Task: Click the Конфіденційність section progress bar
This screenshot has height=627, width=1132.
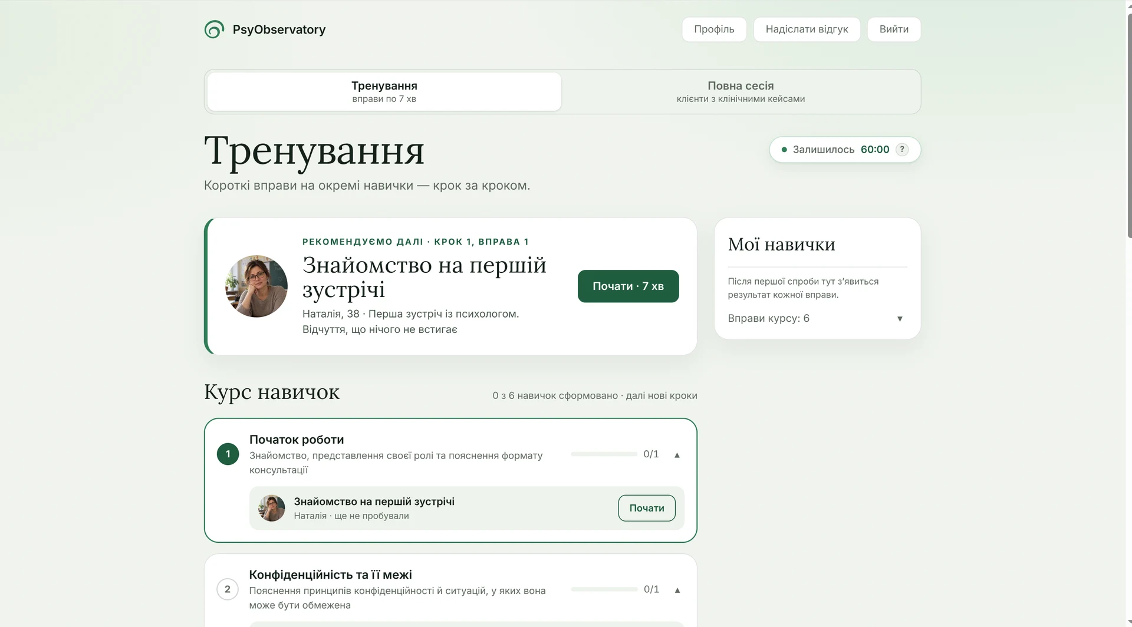Action: point(604,589)
